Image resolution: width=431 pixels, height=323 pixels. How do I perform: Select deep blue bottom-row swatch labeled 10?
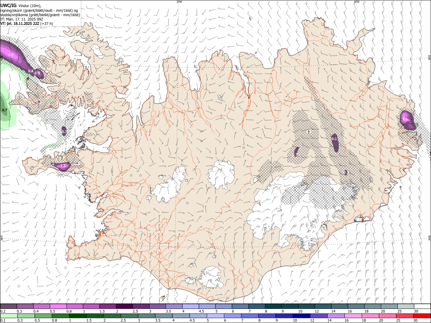tap(301, 316)
